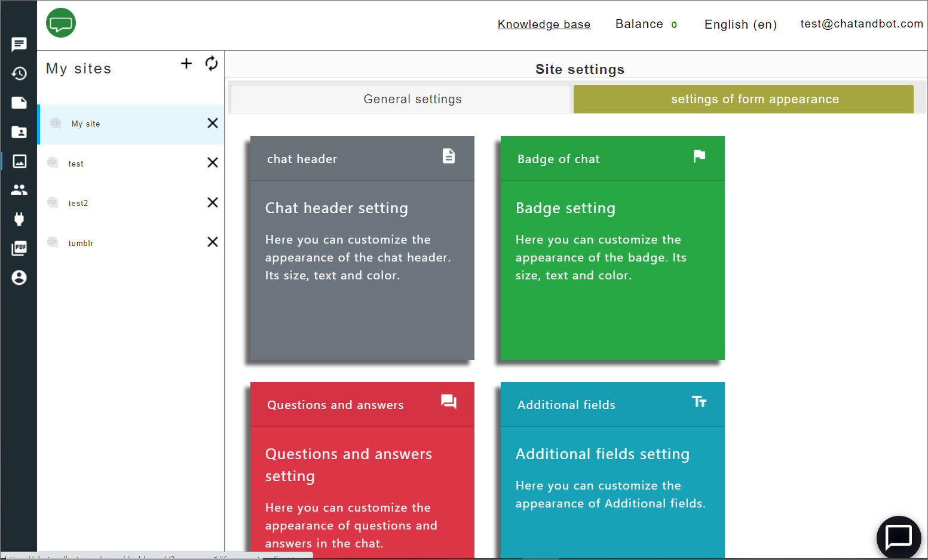
Task: Click the chat bubbles icon on Questions card
Action: (x=449, y=401)
